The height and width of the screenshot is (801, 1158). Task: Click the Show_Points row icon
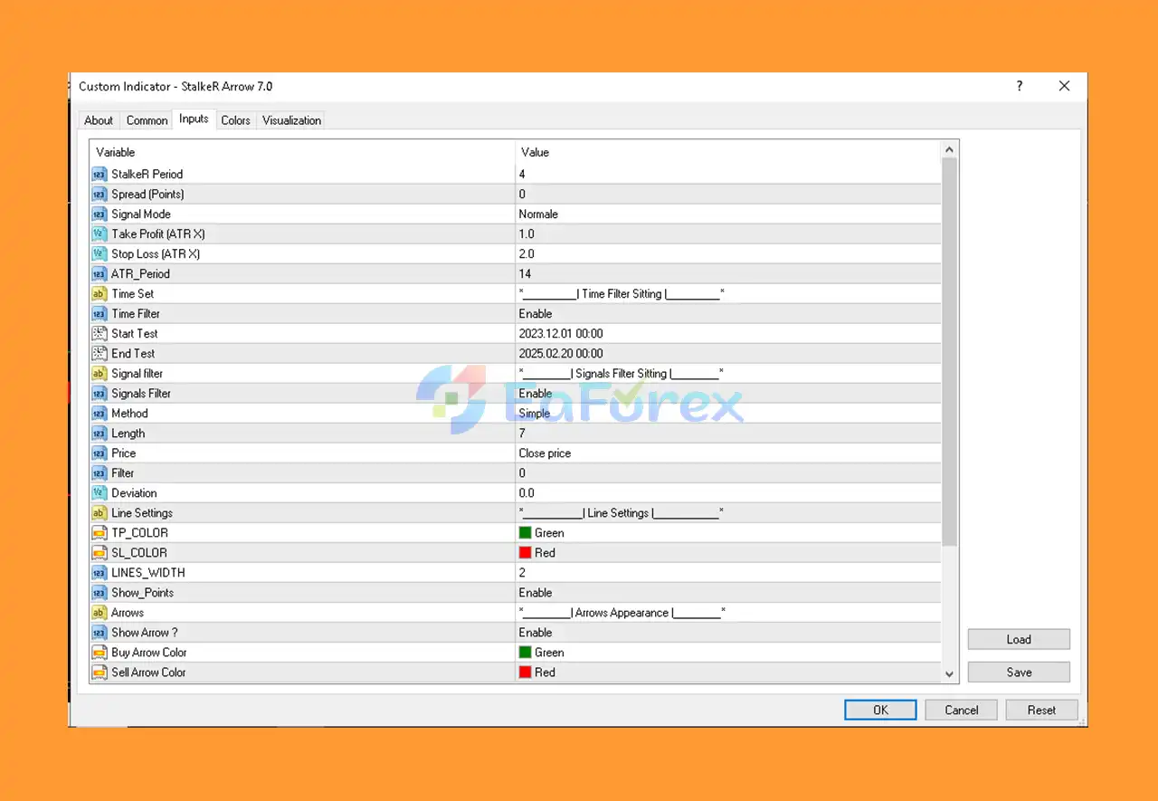[x=100, y=592]
